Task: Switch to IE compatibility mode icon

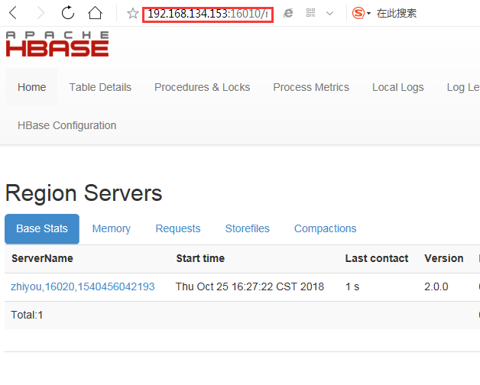Action: click(288, 13)
